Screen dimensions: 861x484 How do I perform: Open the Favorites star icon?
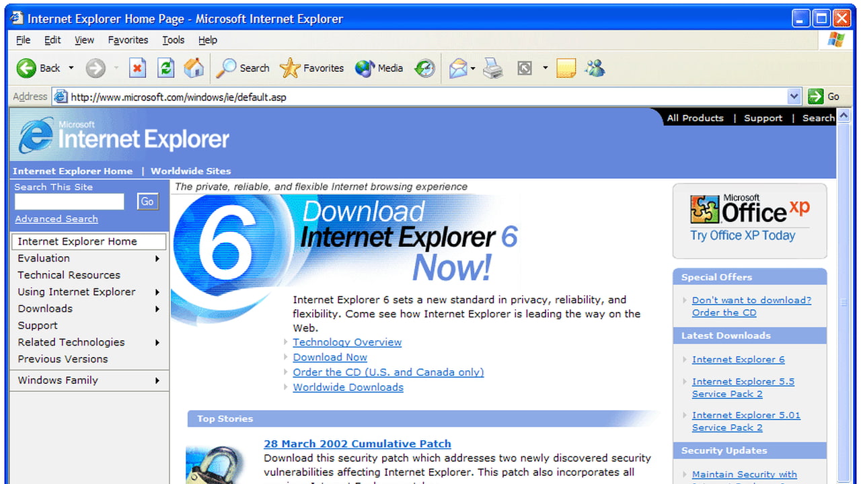(290, 68)
